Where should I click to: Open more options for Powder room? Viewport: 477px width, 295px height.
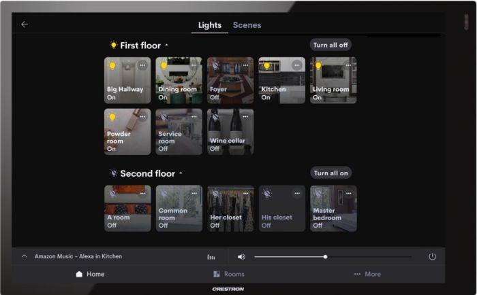click(x=142, y=117)
